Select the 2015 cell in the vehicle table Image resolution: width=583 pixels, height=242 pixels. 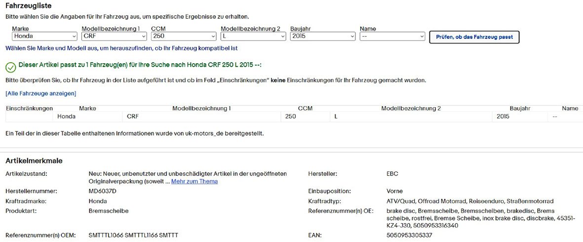pyautogui.click(x=503, y=117)
